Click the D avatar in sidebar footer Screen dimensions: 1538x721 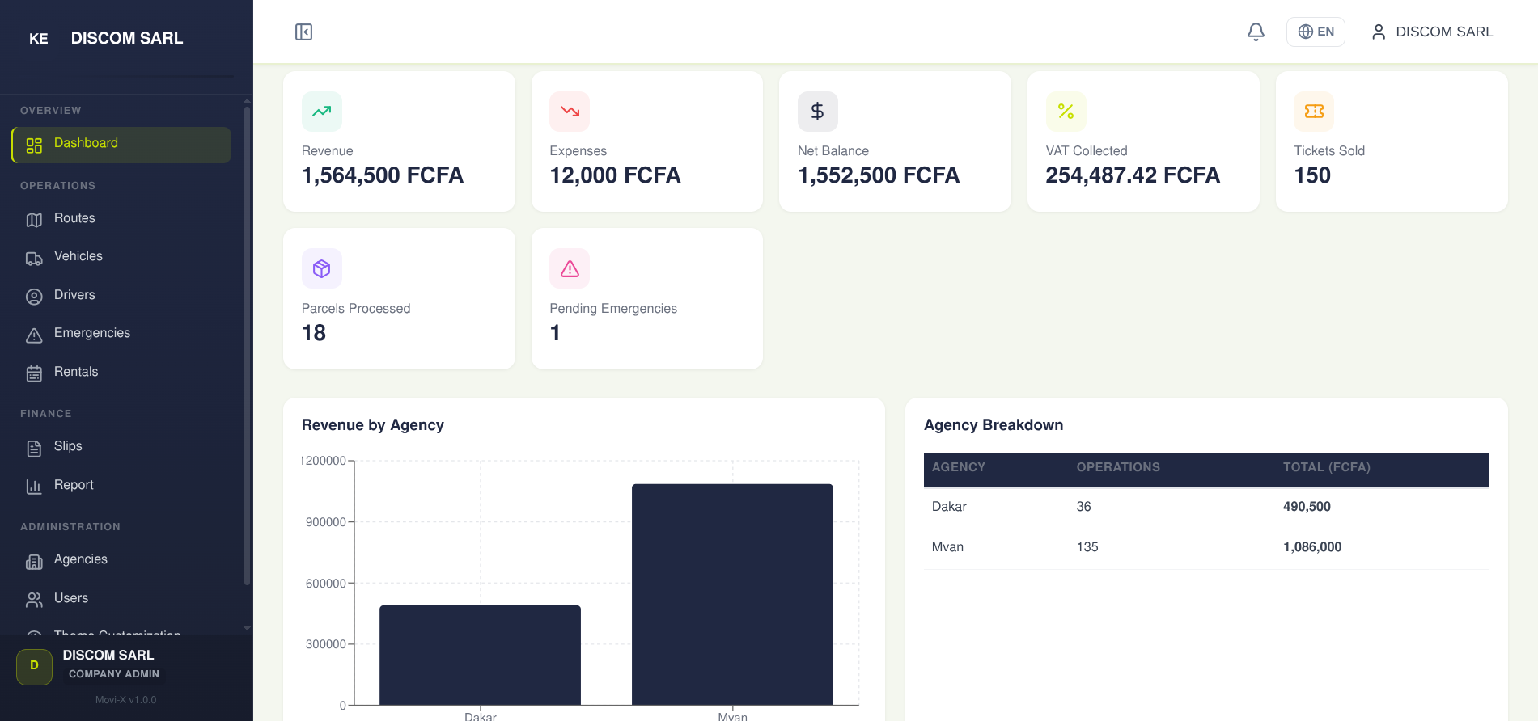pyautogui.click(x=34, y=667)
